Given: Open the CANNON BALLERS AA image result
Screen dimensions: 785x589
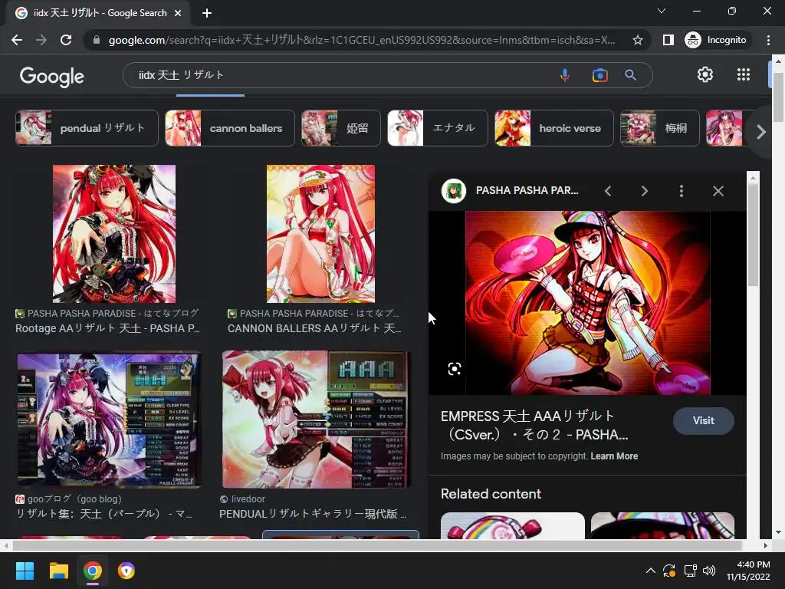Looking at the screenshot, I should [x=320, y=234].
